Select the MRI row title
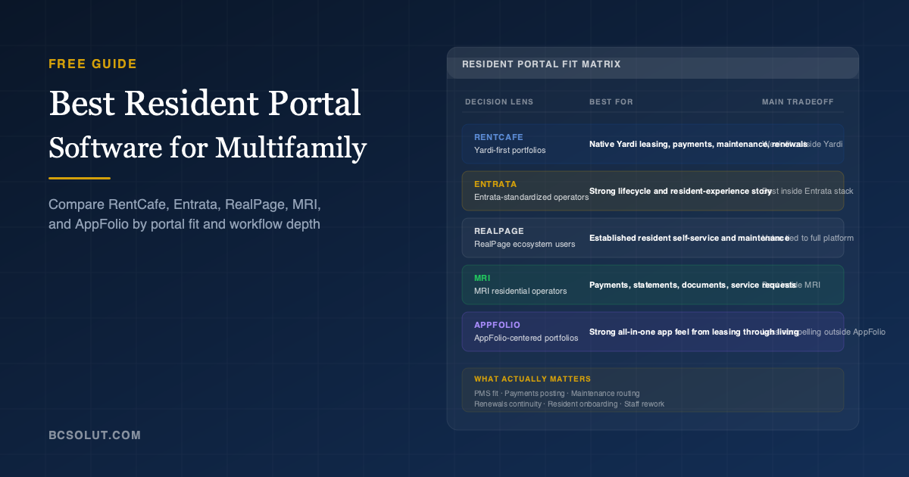 click(483, 278)
